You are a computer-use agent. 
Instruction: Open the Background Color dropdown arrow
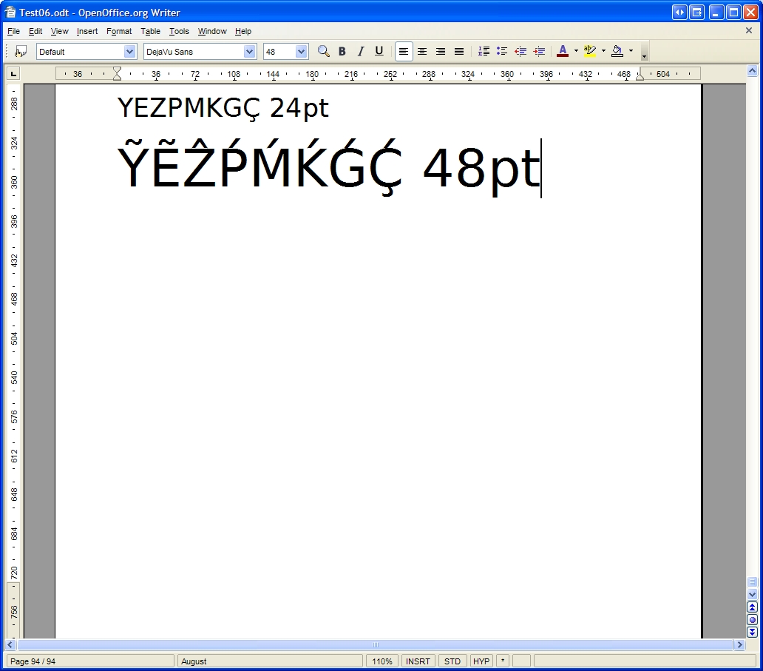631,51
